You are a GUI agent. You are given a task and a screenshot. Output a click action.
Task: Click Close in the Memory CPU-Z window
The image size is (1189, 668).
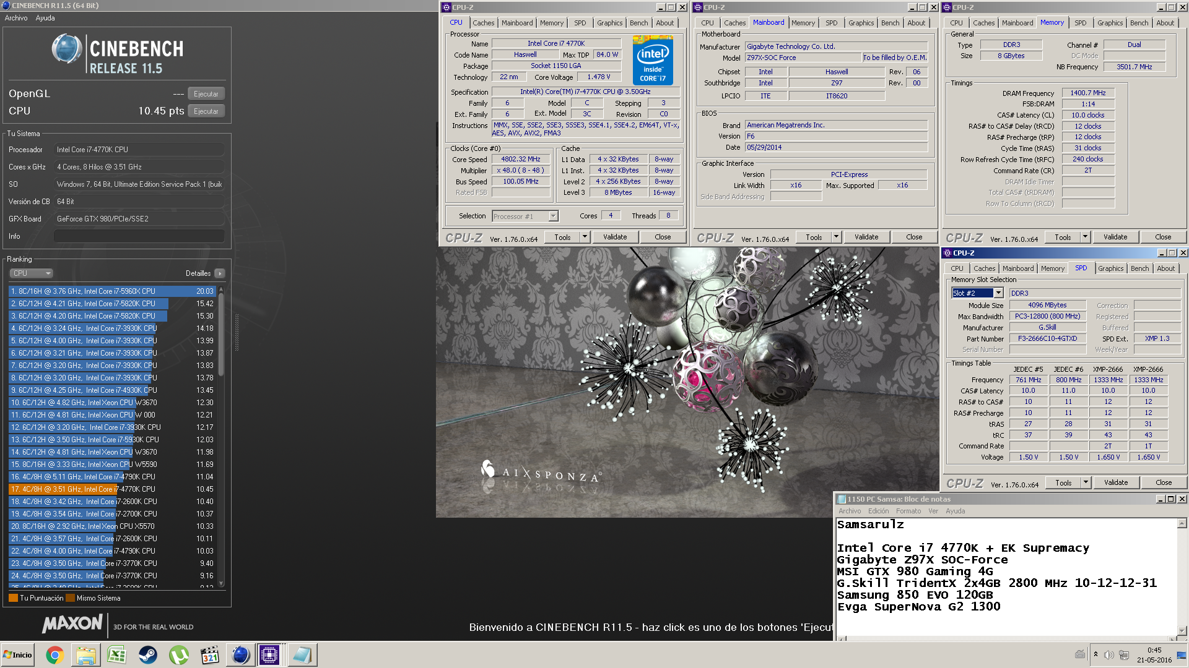[1163, 237]
